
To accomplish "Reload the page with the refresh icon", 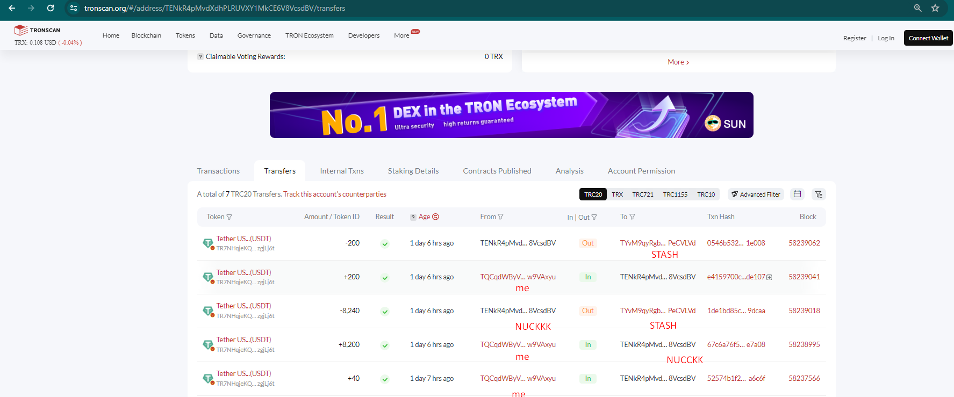I will click(x=51, y=8).
